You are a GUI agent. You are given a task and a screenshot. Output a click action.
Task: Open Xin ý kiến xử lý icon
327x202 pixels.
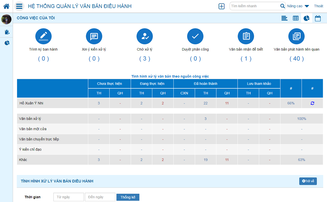pos(94,37)
